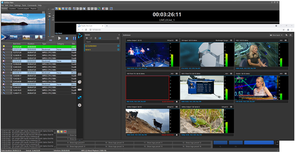The width and height of the screenshot is (295, 153).
Task: Toggle the blue select-all checkbox icon in Servers
Action: [x=100, y=38]
